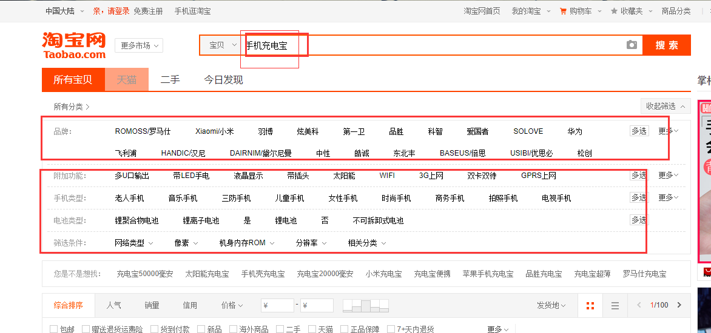Screen dimensions: 711x333
Task: Expand the 相关分类 dropdown
Action: click(x=367, y=243)
